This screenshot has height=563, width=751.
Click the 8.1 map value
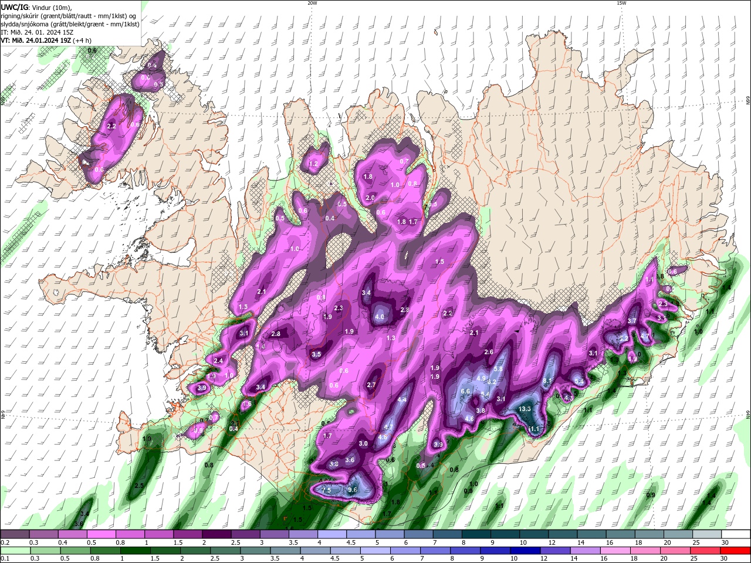click(x=547, y=381)
